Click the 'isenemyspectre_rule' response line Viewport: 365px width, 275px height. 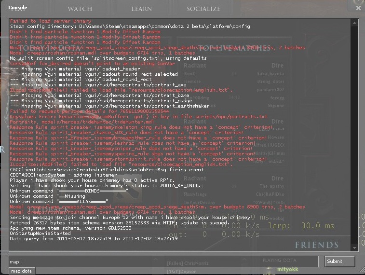click(133, 154)
